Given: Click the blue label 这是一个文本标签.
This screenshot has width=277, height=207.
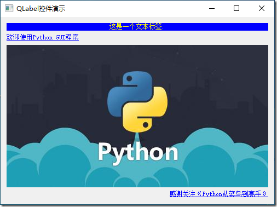Looking at the screenshot, I should pyautogui.click(x=137, y=27).
